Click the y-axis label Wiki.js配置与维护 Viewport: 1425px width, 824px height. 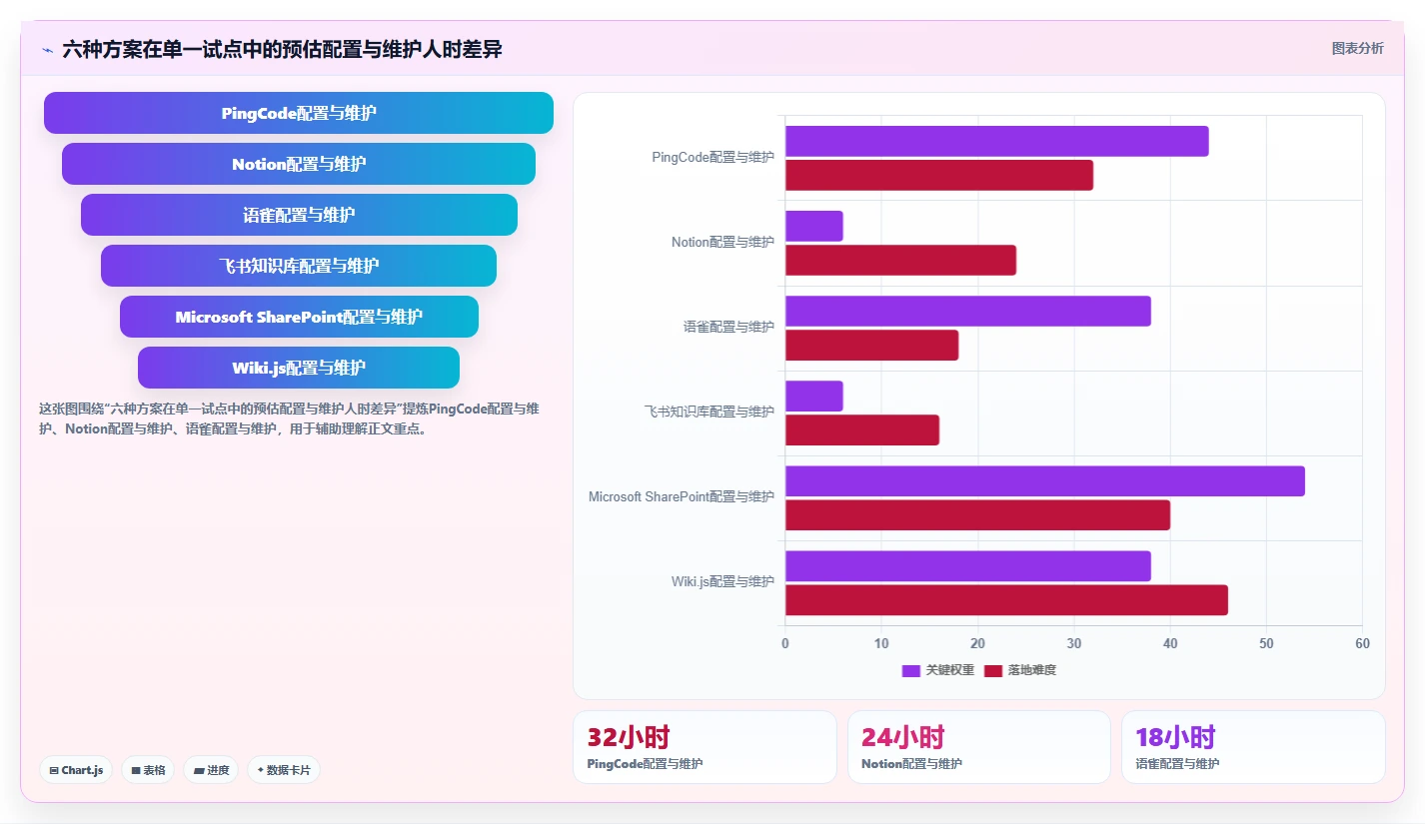click(722, 581)
